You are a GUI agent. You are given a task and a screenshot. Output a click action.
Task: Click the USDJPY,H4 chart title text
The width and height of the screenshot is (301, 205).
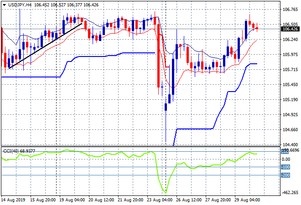pyautogui.click(x=20, y=5)
